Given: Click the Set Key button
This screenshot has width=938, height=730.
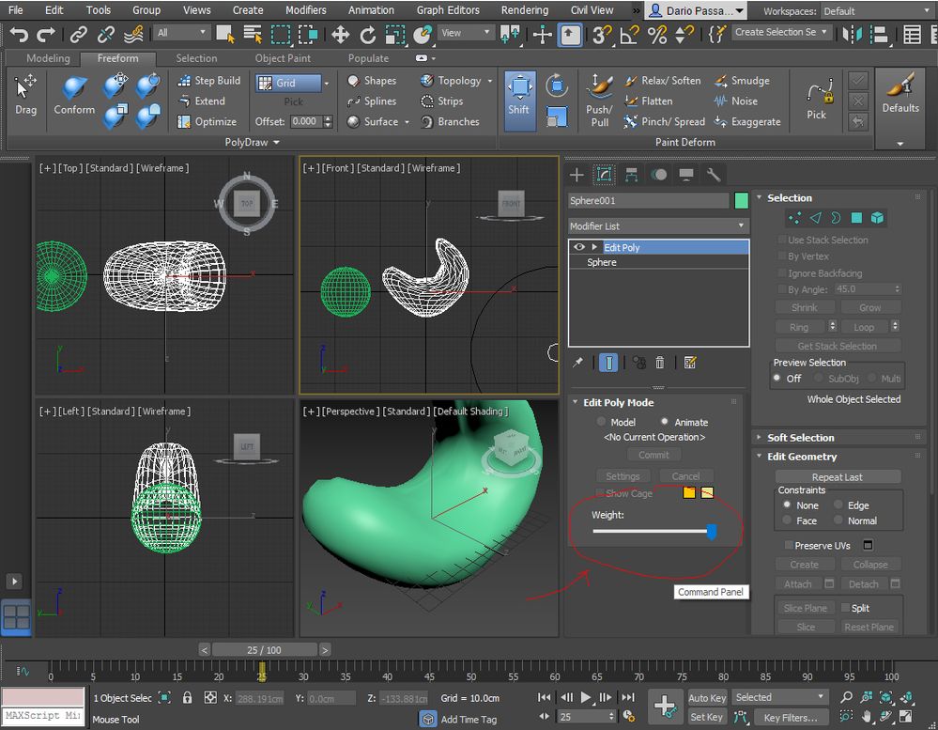Looking at the screenshot, I should tap(706, 717).
